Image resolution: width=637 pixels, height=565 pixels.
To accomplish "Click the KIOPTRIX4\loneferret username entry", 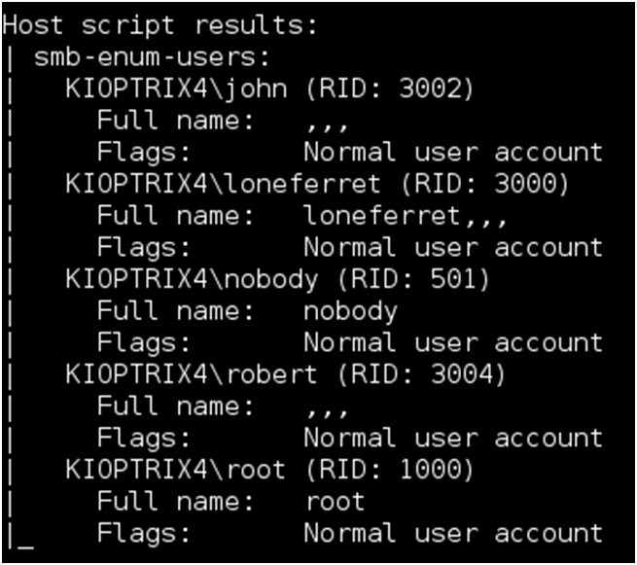I will click(224, 184).
